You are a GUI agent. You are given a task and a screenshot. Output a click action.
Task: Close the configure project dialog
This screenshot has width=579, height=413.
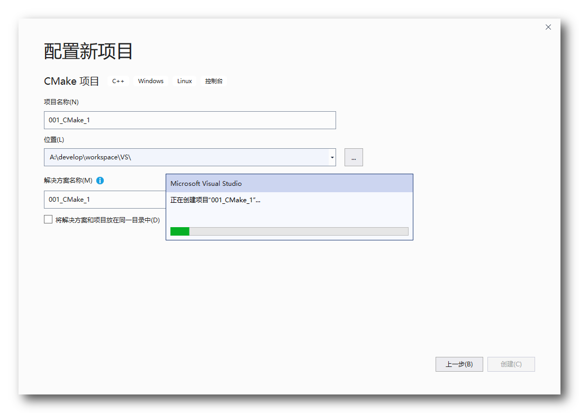pos(548,26)
